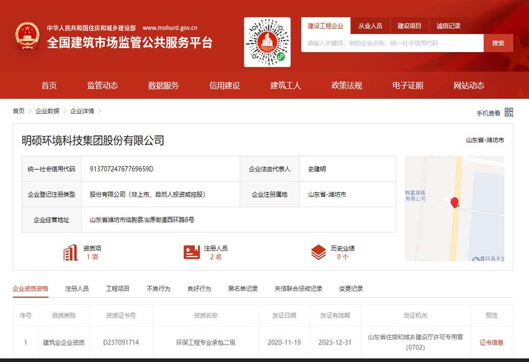Click the national emblem logo
This screenshot has width=529, height=362.
(27, 36)
